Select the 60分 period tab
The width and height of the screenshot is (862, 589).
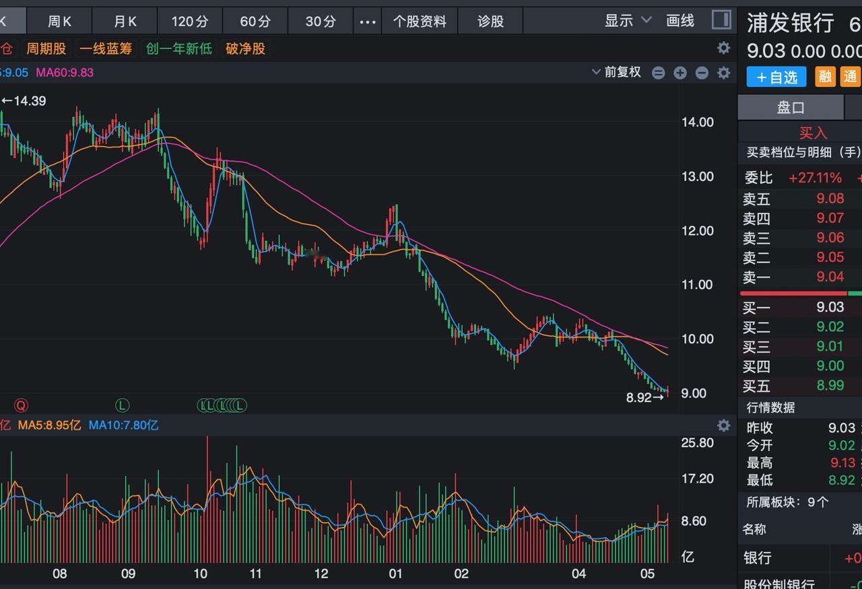[x=255, y=22]
